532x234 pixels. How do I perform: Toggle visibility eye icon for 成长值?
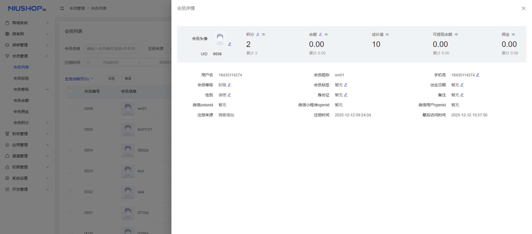click(x=387, y=34)
